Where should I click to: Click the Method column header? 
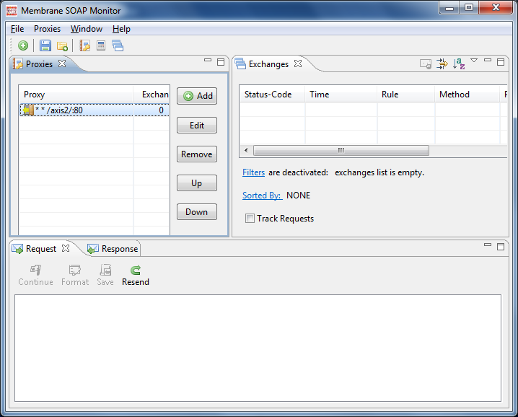[467, 95]
